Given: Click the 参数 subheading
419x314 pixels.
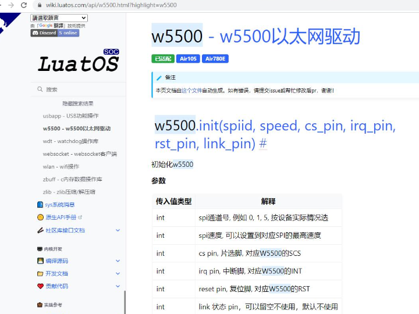Looking at the screenshot, I should [158, 181].
